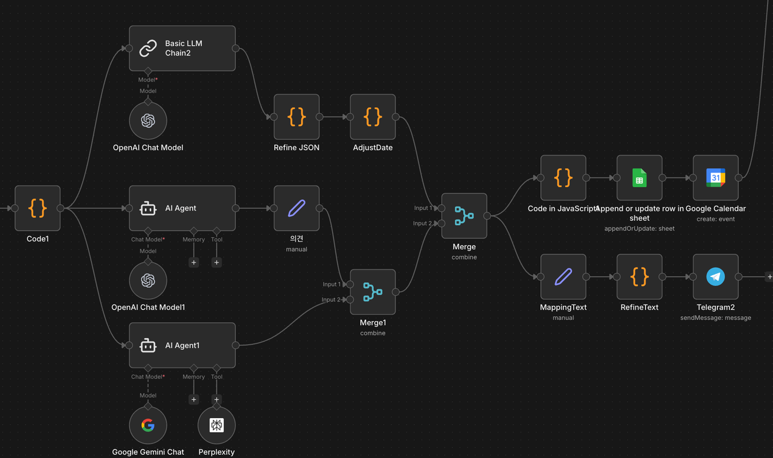Select the AdjustDate node
This screenshot has height=458, width=773.
(373, 117)
